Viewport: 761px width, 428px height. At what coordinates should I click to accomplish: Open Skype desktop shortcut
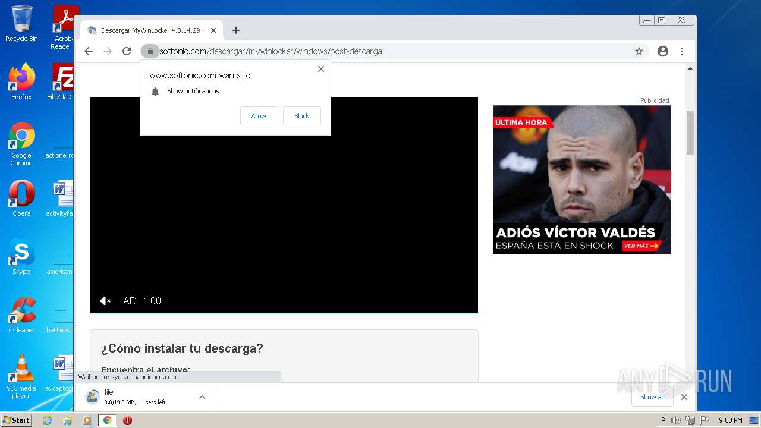pyautogui.click(x=21, y=257)
